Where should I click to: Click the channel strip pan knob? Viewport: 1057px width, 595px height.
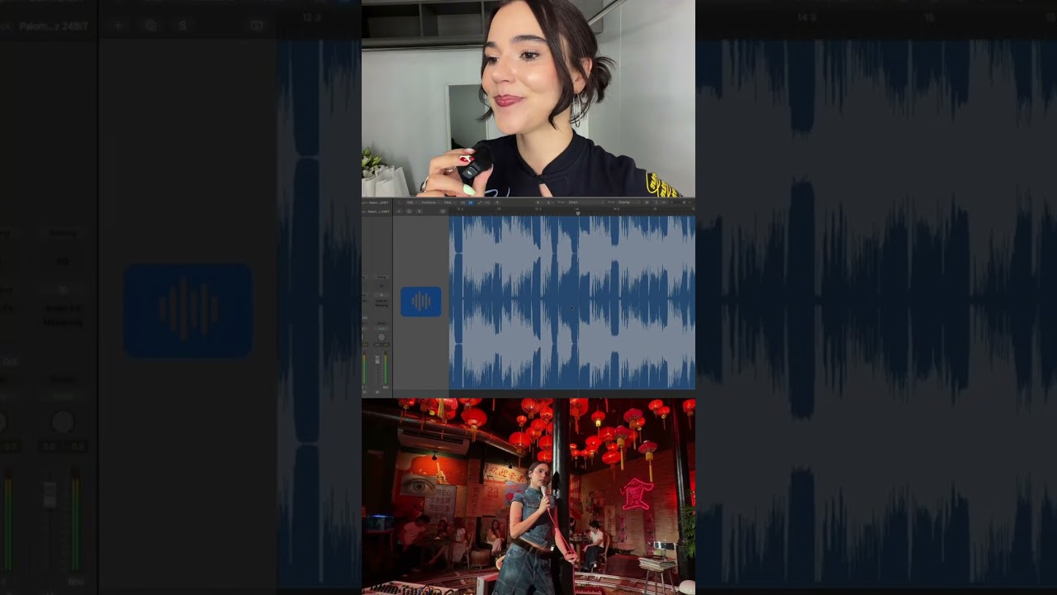pos(382,337)
